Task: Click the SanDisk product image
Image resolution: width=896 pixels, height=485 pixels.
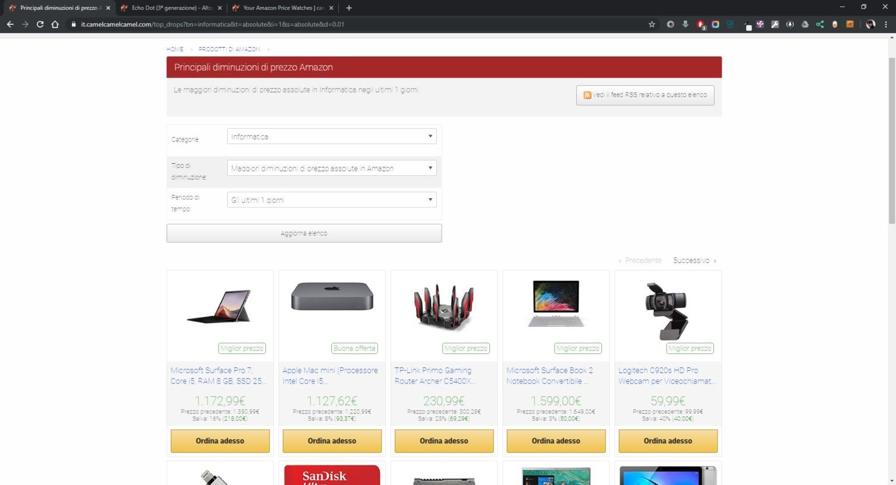Action: 332,475
